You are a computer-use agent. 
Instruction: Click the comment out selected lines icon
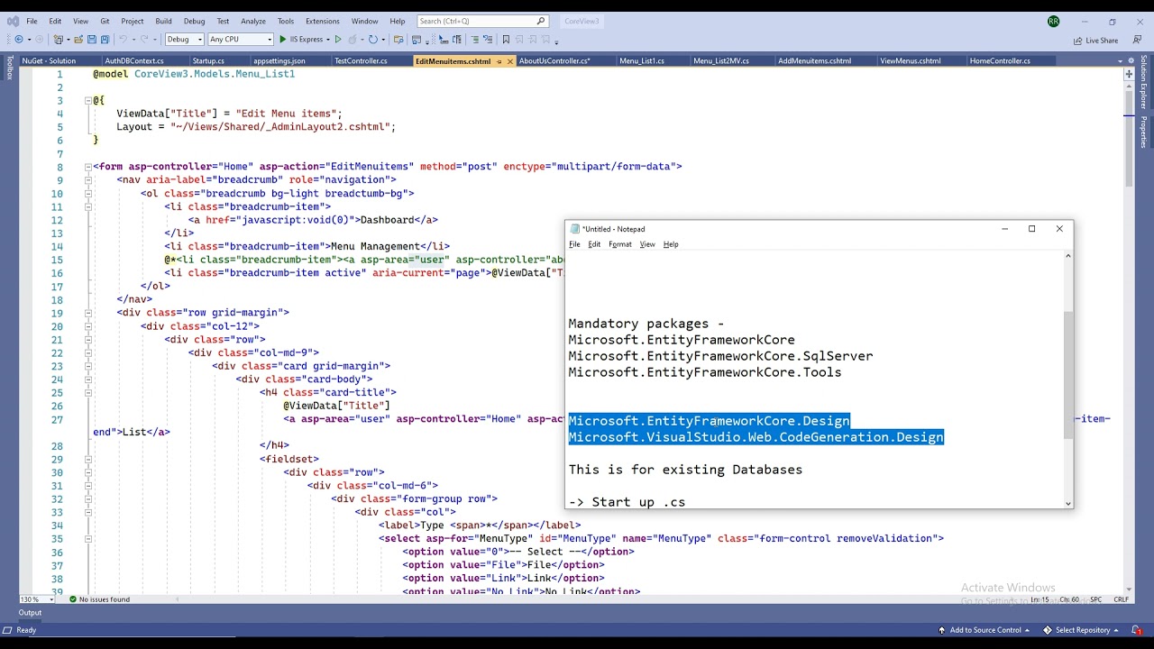pos(474,40)
